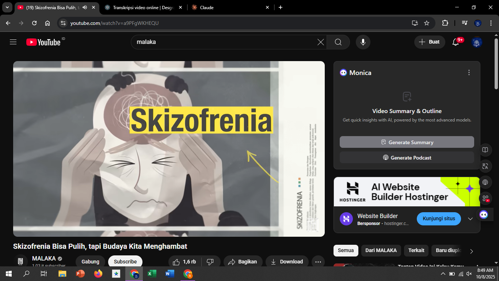Open Chrome extensions puzzle icon

[445, 23]
